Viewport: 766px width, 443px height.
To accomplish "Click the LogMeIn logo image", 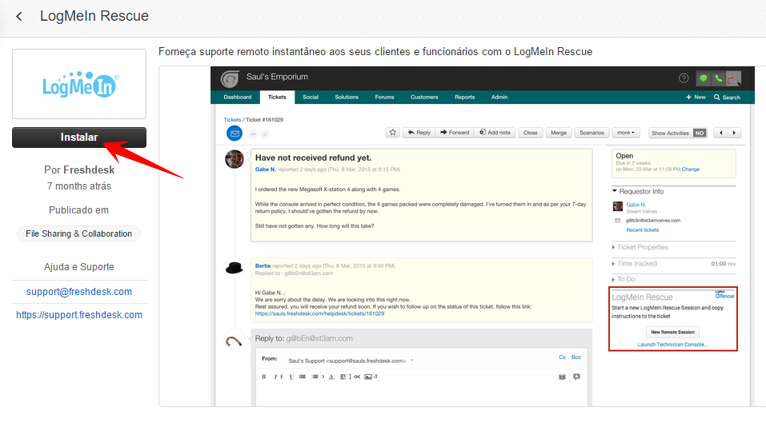I will 79,84.
